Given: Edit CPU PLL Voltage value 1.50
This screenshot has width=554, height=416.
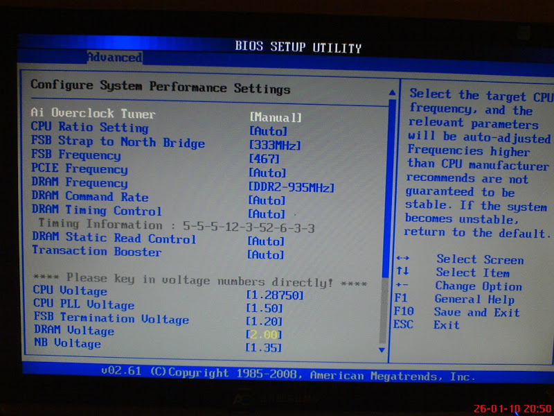Looking at the screenshot, I should (x=265, y=308).
